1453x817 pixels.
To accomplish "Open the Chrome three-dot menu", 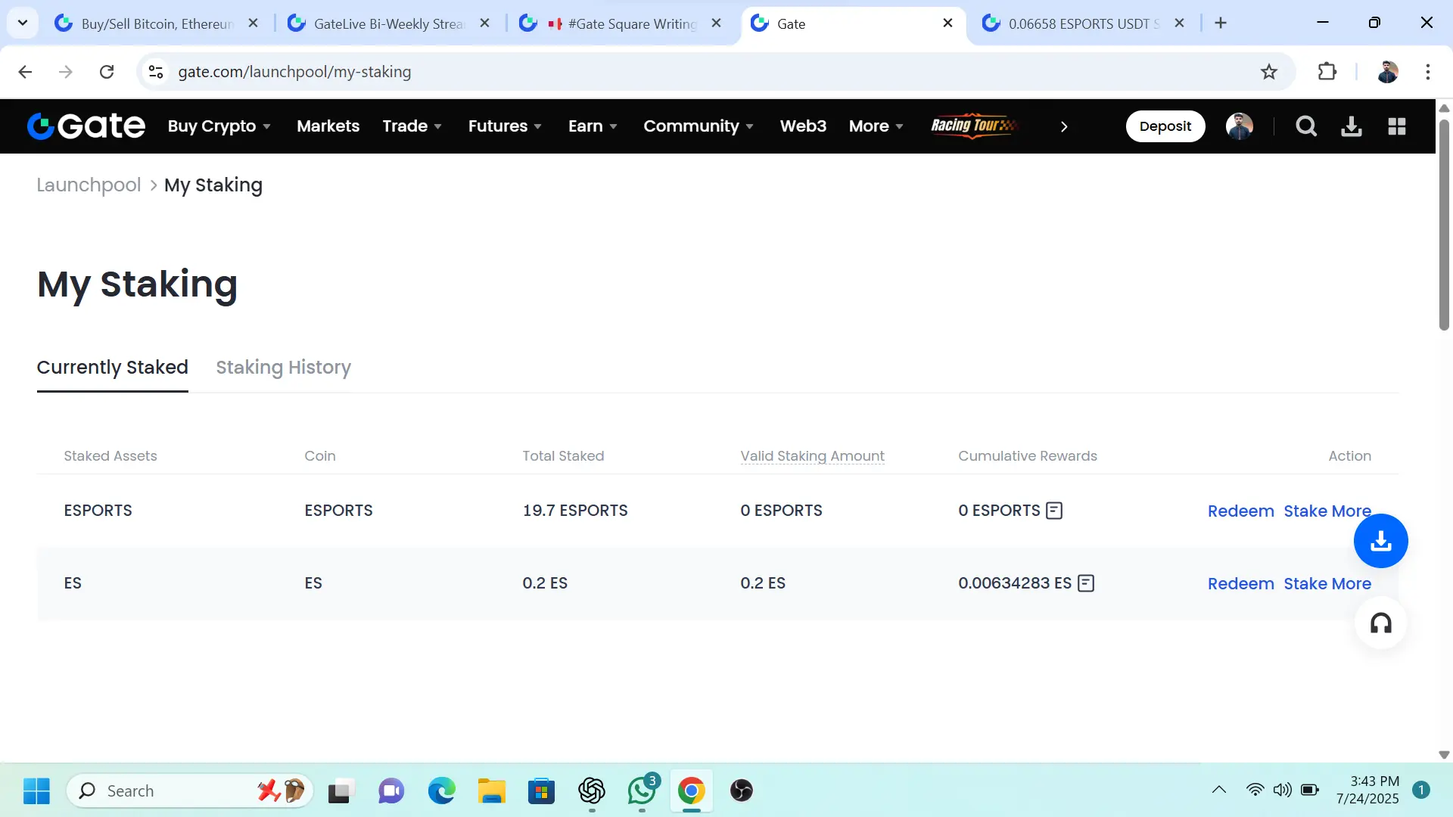I will pos(1428,72).
